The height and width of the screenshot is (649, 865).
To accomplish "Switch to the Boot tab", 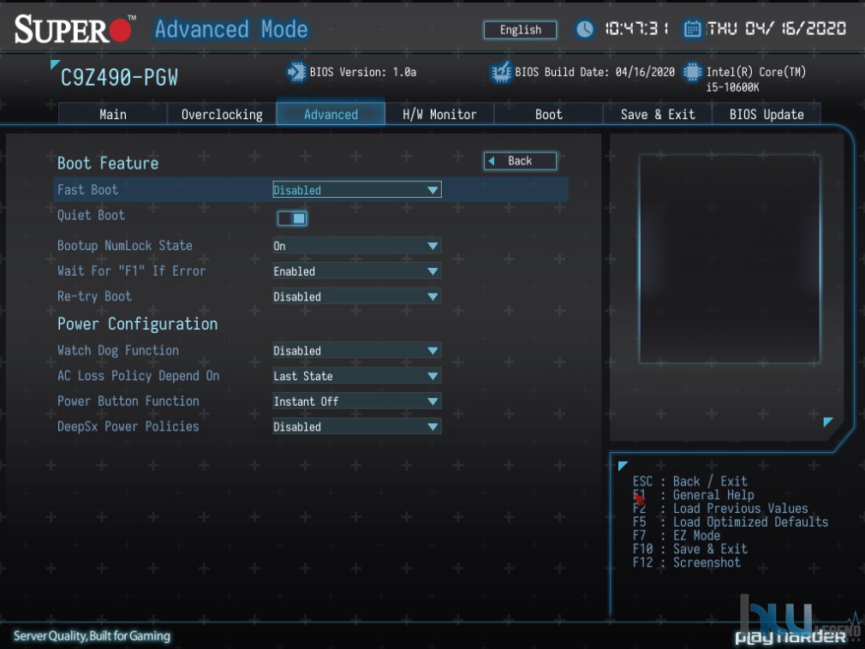I will (548, 114).
